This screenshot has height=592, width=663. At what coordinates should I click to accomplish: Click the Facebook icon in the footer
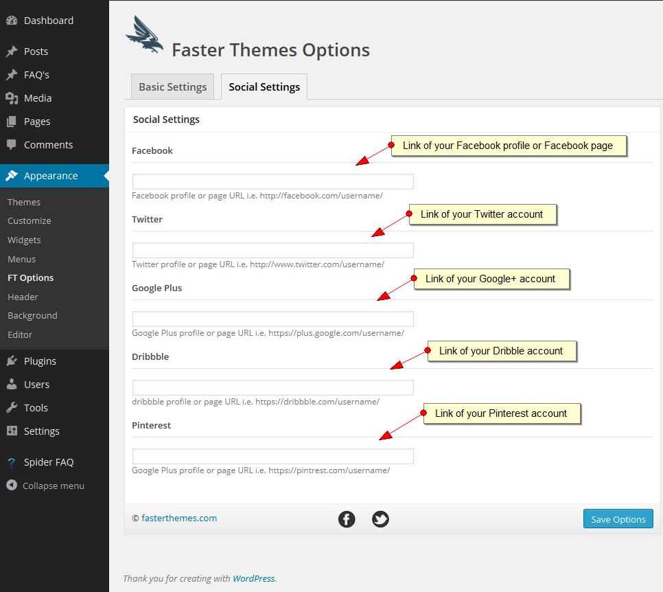coord(347,519)
